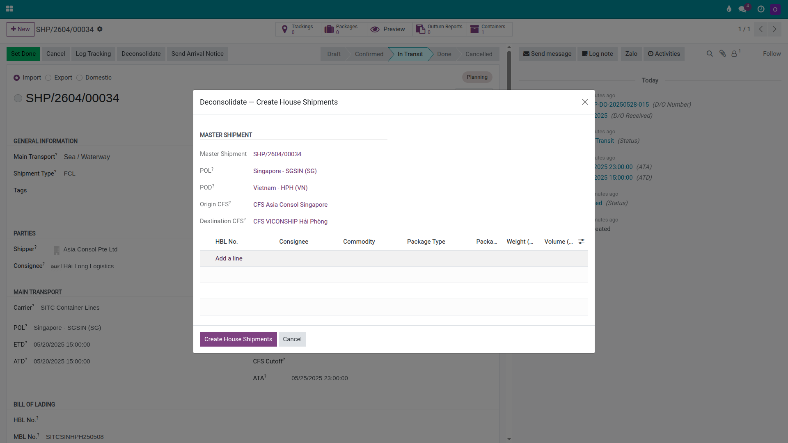The image size is (788, 443).
Task: Click the Draft status stage
Action: [334, 54]
